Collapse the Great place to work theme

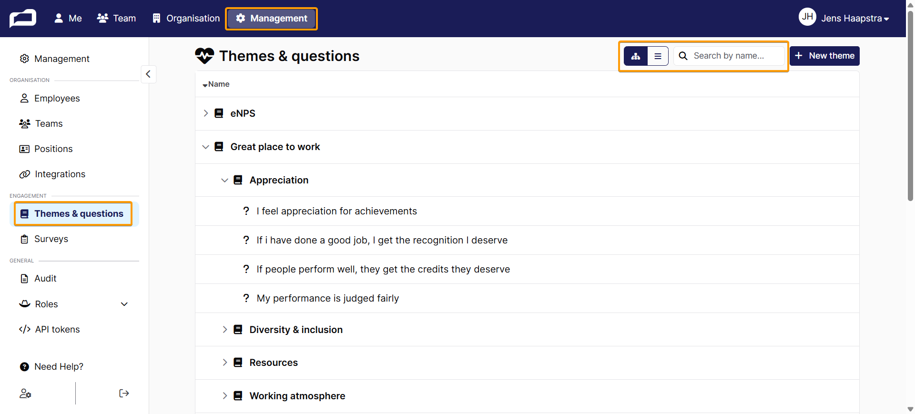pos(206,147)
